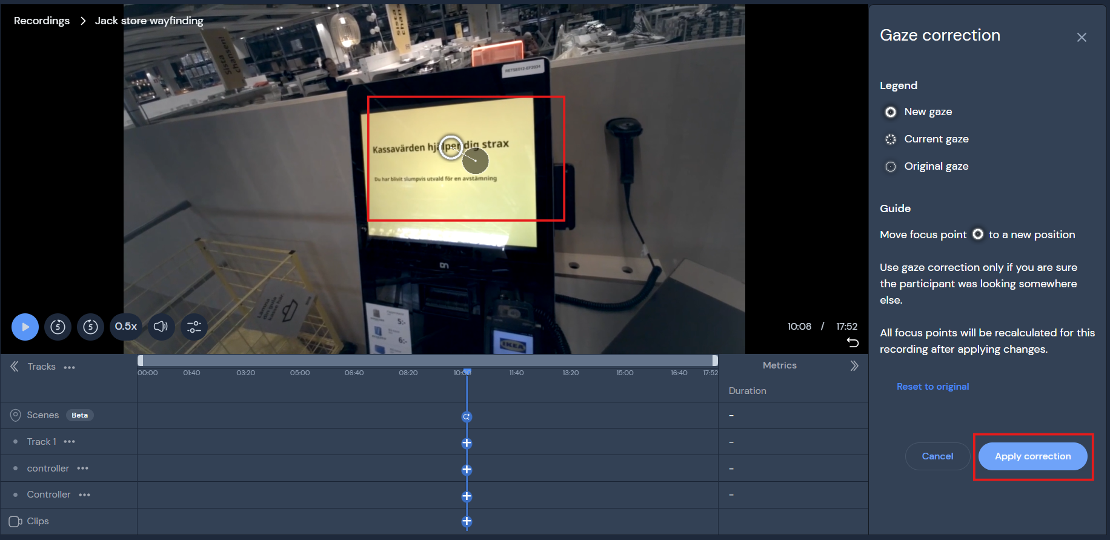Skip back 5 seconds
The width and height of the screenshot is (1110, 540).
[x=58, y=327]
